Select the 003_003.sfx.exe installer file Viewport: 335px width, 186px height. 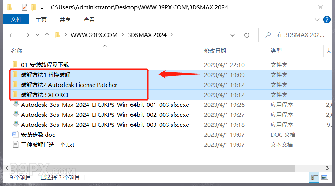[105, 125]
